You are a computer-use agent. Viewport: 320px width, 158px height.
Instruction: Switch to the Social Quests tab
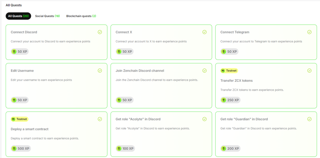point(47,16)
